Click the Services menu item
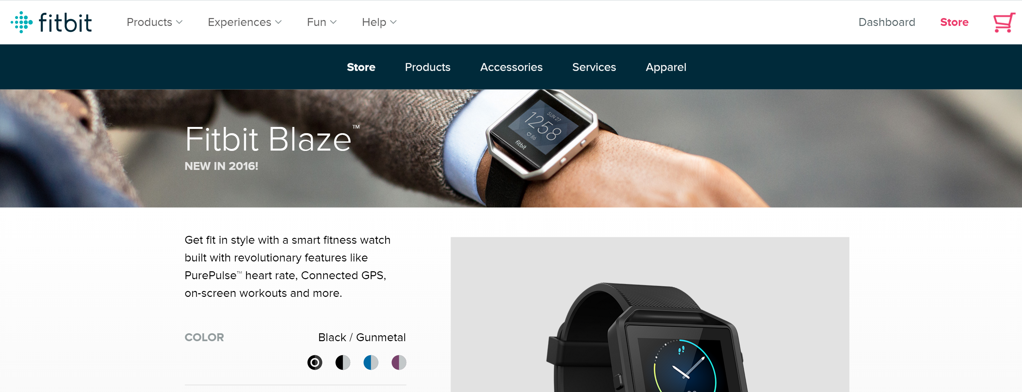 [x=593, y=66]
